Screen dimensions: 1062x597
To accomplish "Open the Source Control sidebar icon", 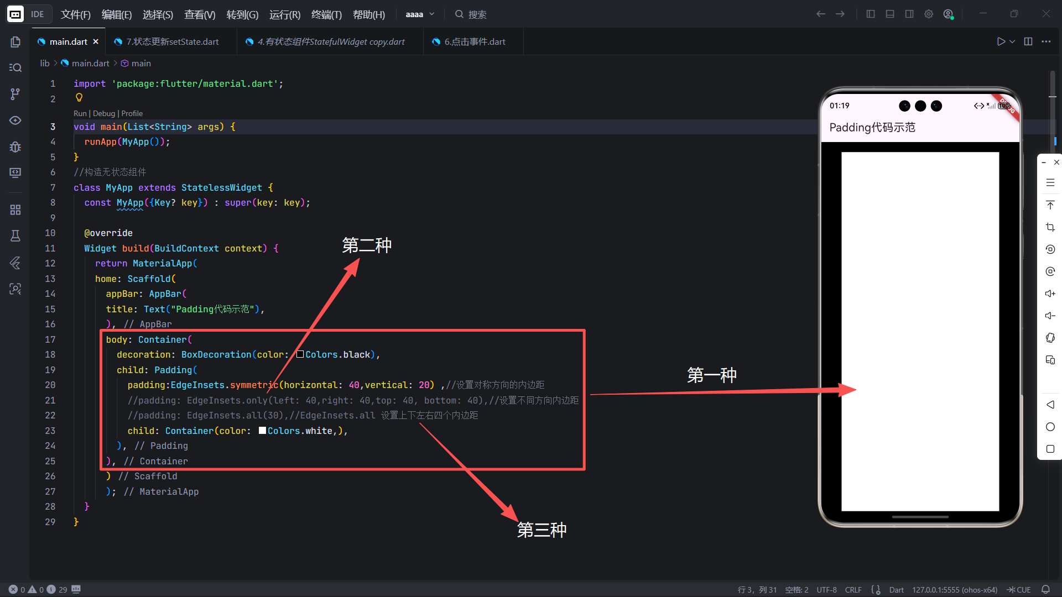I will [x=15, y=94].
